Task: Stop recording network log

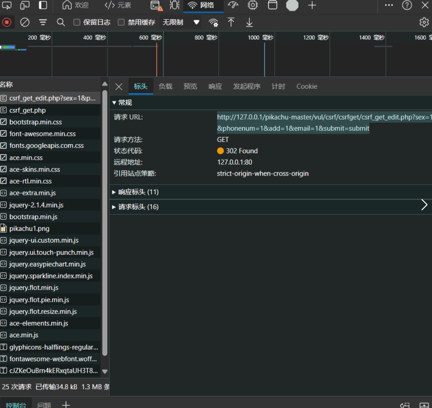Action: pos(7,22)
